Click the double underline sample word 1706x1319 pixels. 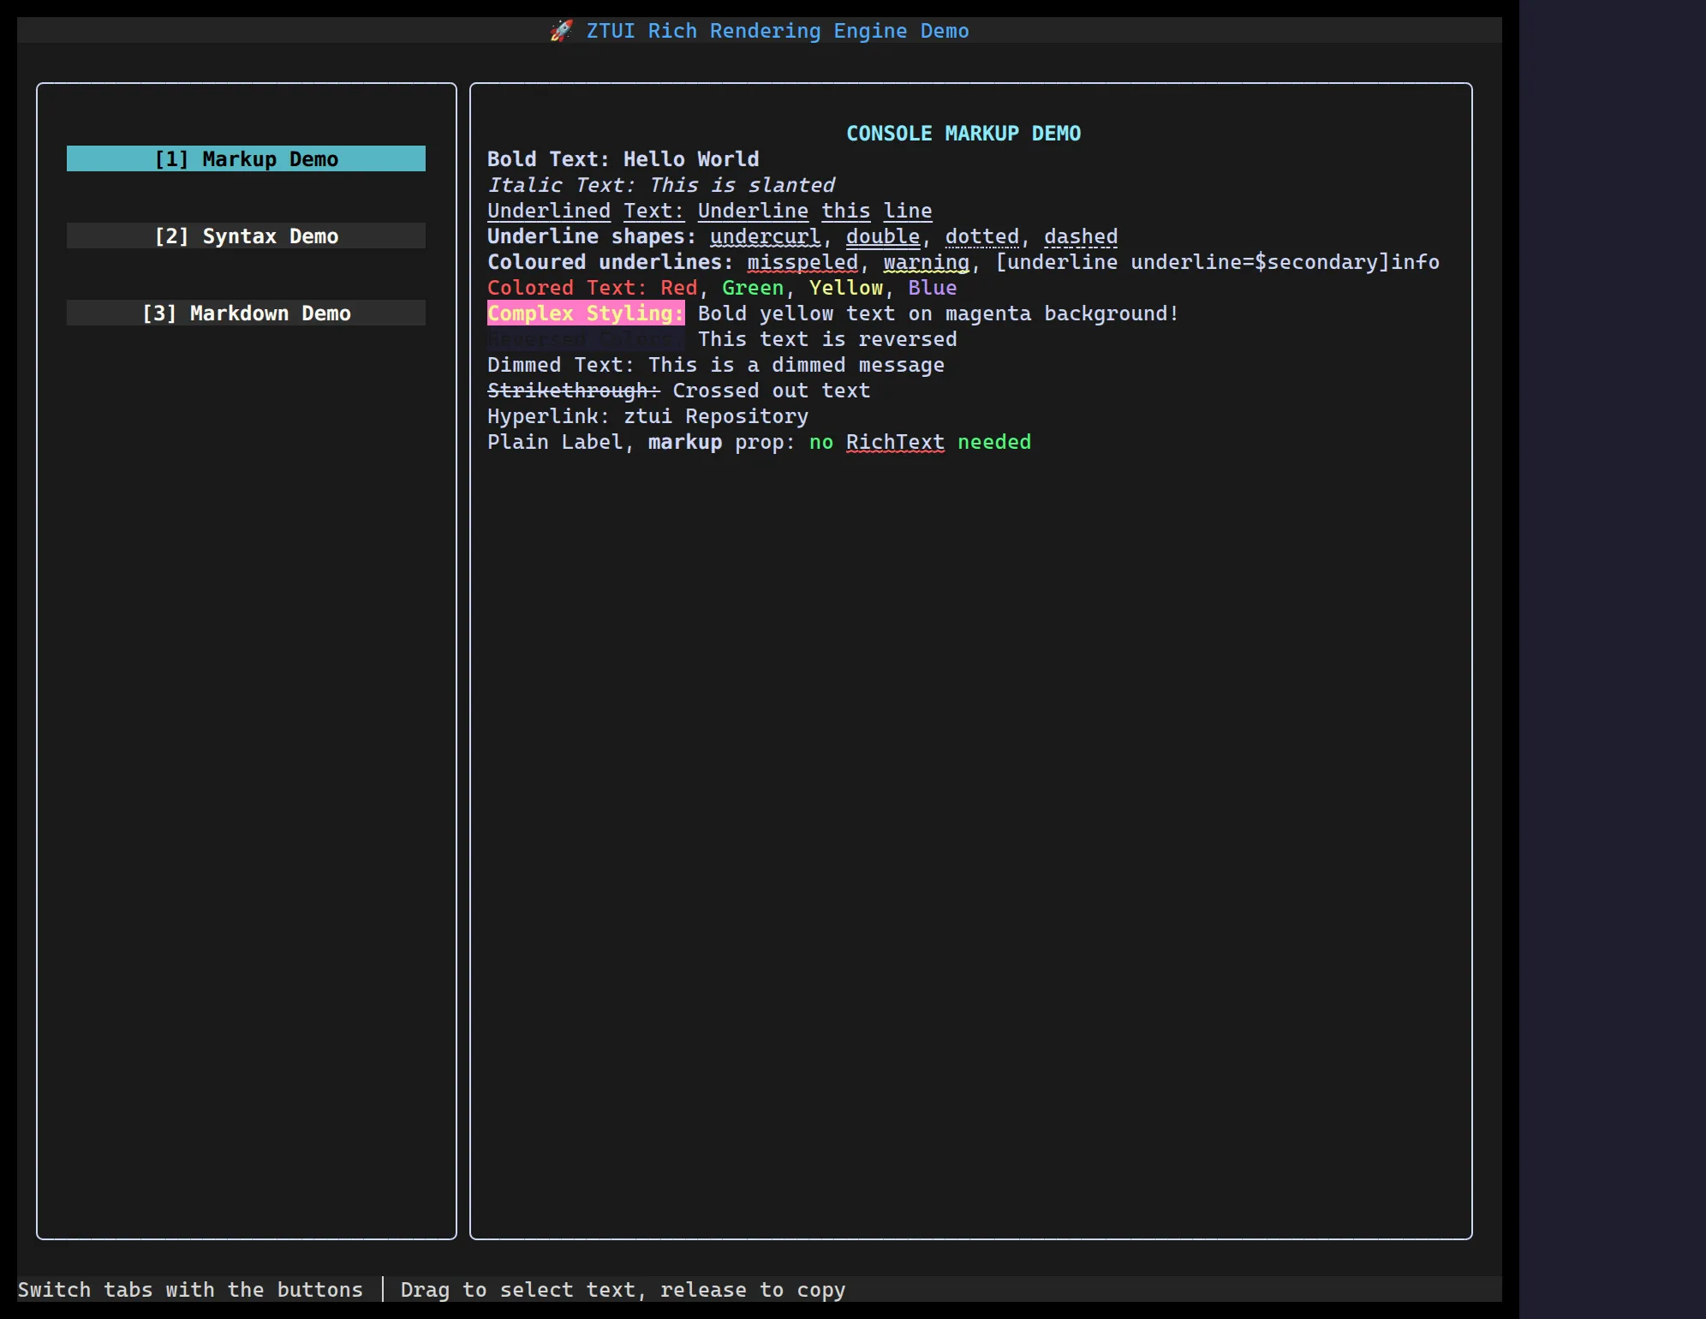(x=883, y=236)
